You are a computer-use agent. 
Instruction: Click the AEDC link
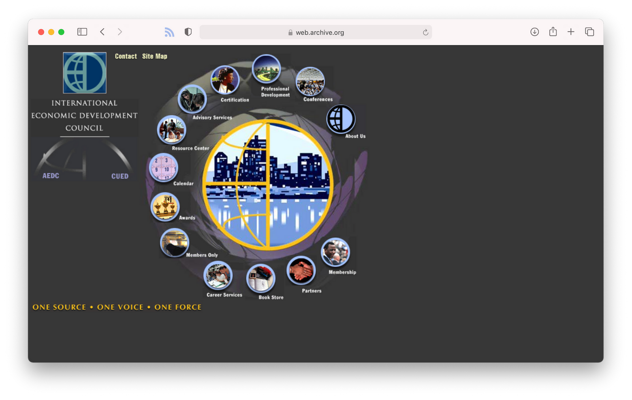click(50, 176)
